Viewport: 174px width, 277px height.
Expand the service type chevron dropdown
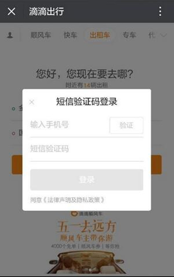[164, 35]
